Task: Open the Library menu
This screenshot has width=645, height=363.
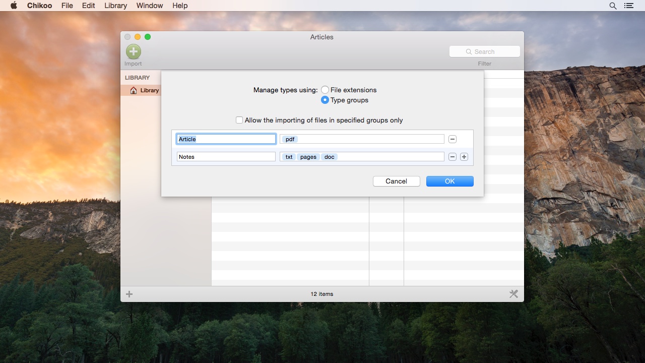Action: coord(115,6)
